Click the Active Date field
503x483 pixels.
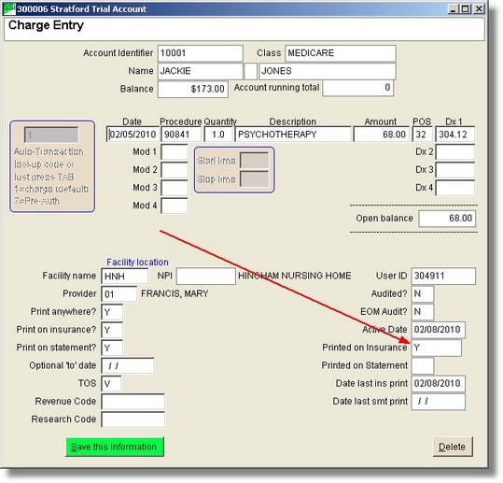click(x=439, y=330)
